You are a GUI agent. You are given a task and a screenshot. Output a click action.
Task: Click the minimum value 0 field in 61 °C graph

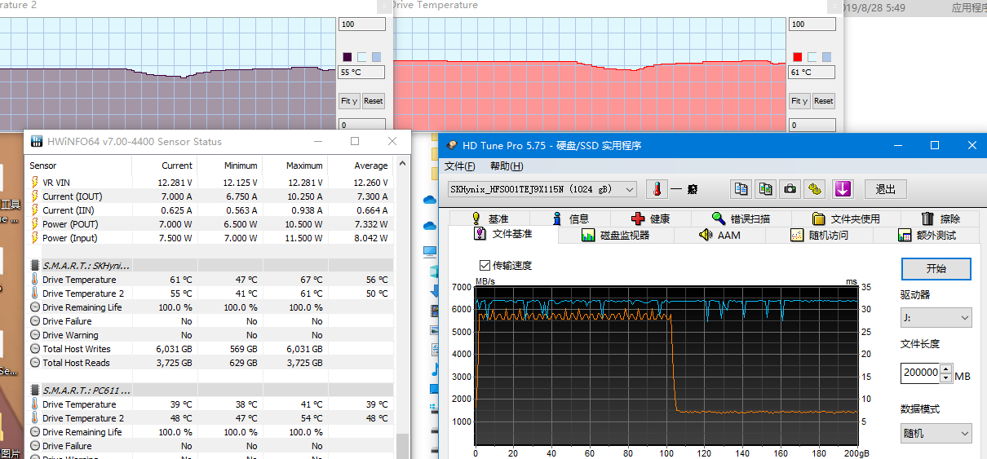tap(812, 126)
